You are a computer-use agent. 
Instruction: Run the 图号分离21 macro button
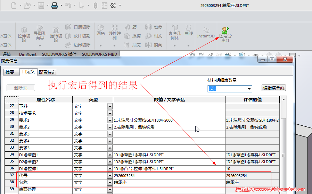pyautogui.click(x=225, y=35)
